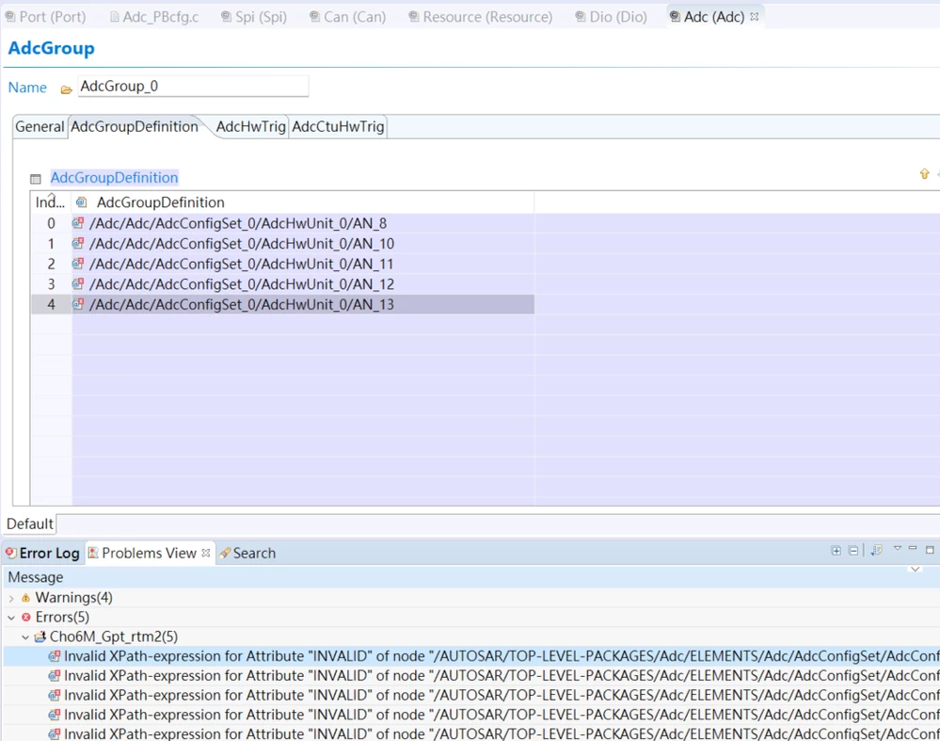Sort by the Ind... column header

pyautogui.click(x=51, y=202)
